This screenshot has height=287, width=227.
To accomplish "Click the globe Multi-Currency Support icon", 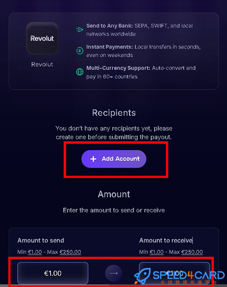I will click(x=80, y=72).
